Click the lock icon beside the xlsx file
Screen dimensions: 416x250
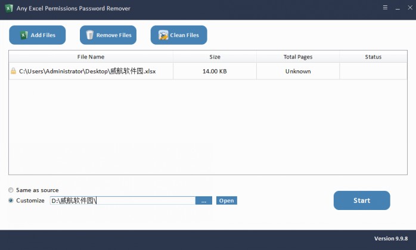click(x=13, y=72)
